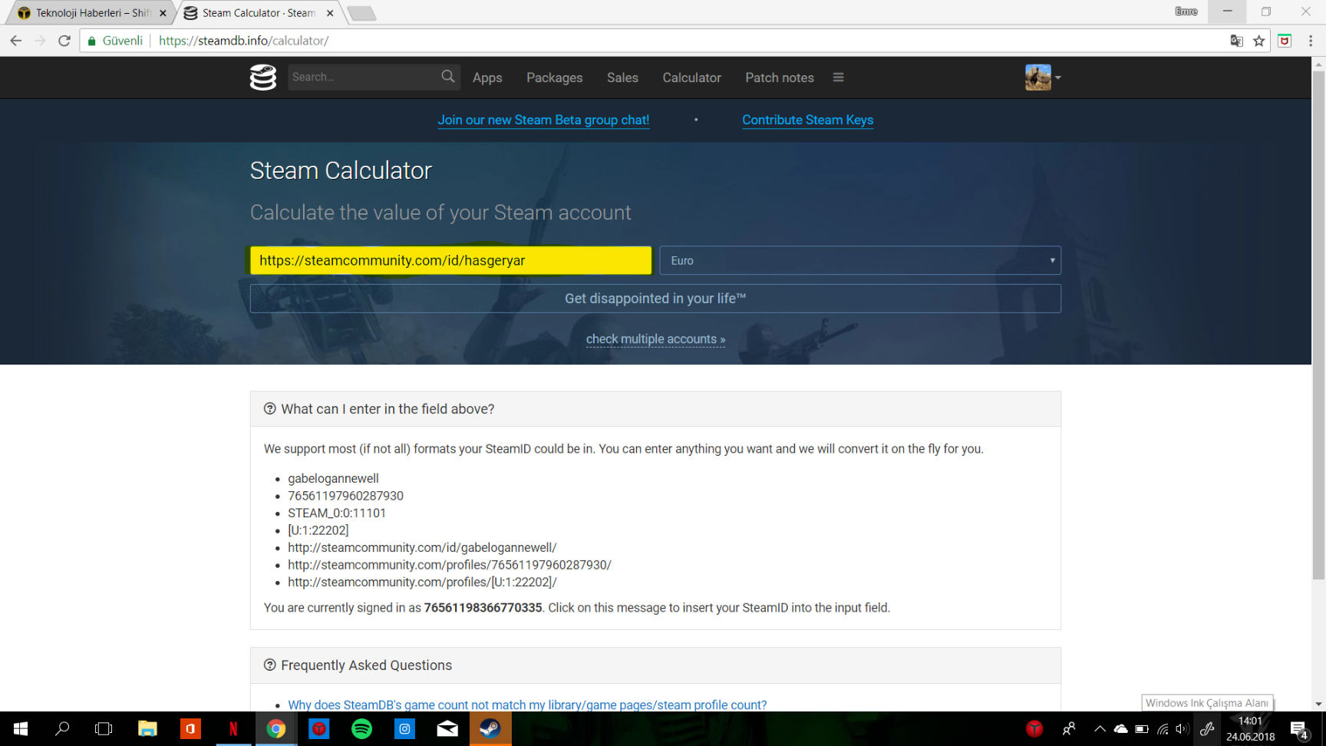Open Apps in the navbar

[x=487, y=78]
